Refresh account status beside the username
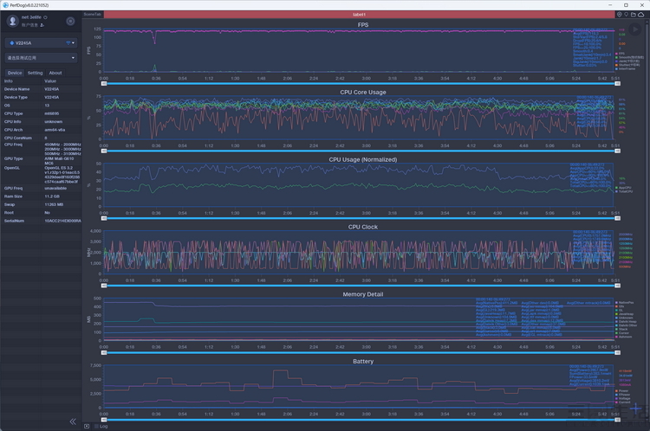 (45, 17)
